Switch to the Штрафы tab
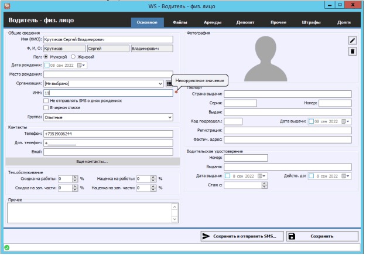Screen dimensions: 366x255 coord(311,23)
